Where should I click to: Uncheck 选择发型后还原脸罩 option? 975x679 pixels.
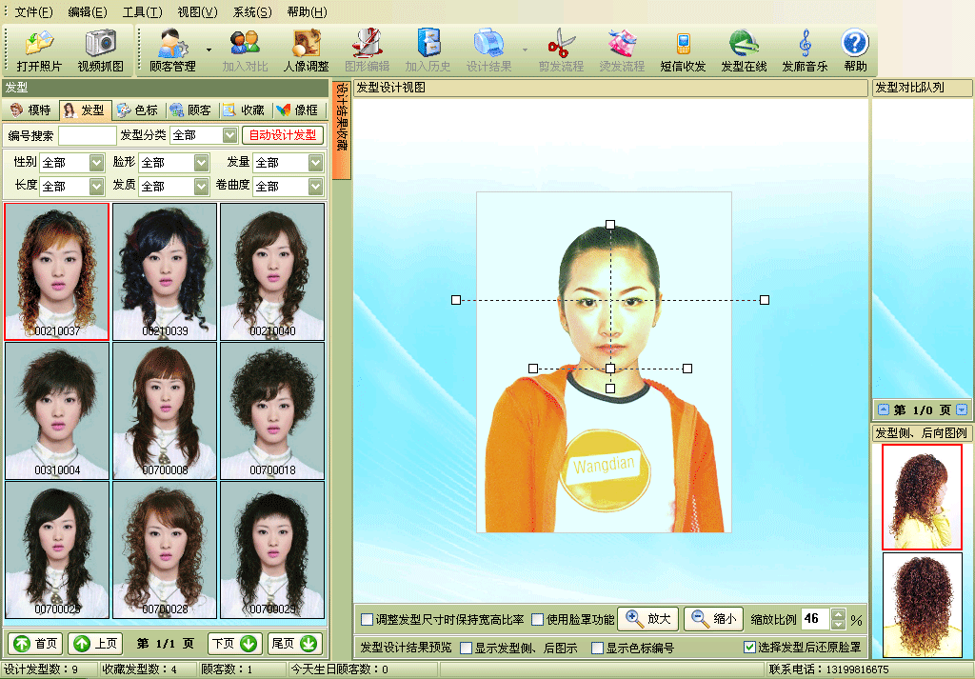pos(749,649)
